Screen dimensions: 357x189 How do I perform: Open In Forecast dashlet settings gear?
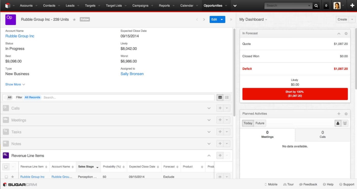[x=346, y=33]
